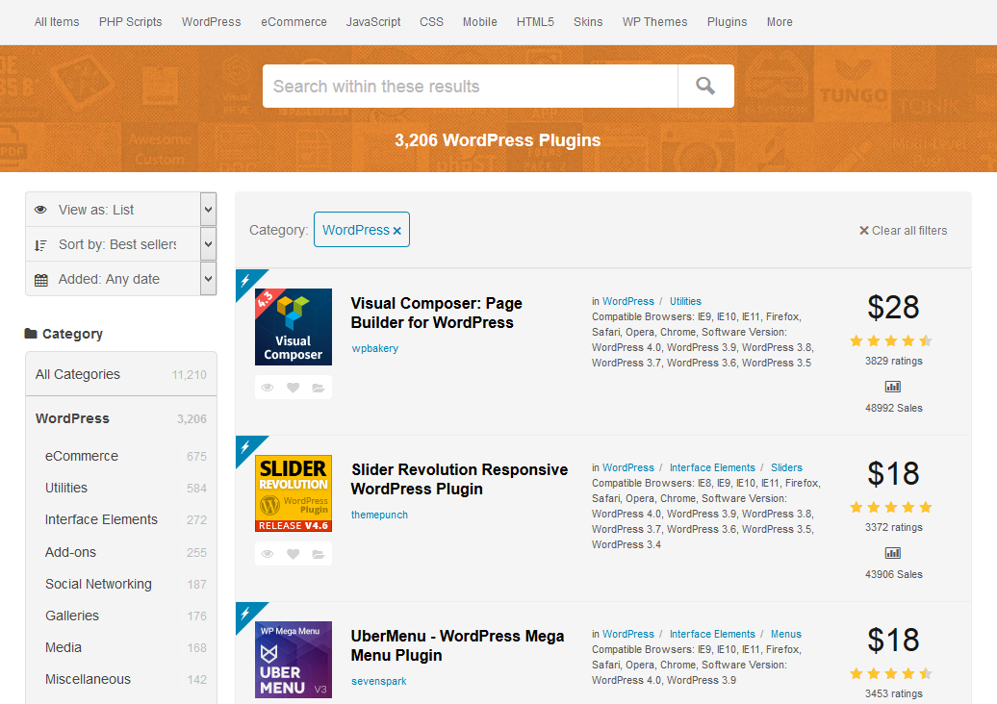Click Utilities link in Visual Composer breadcrumb
This screenshot has width=997, height=704.
pyautogui.click(x=685, y=301)
